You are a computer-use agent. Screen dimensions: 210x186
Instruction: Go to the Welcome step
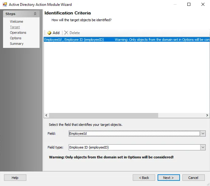pyautogui.click(x=17, y=21)
